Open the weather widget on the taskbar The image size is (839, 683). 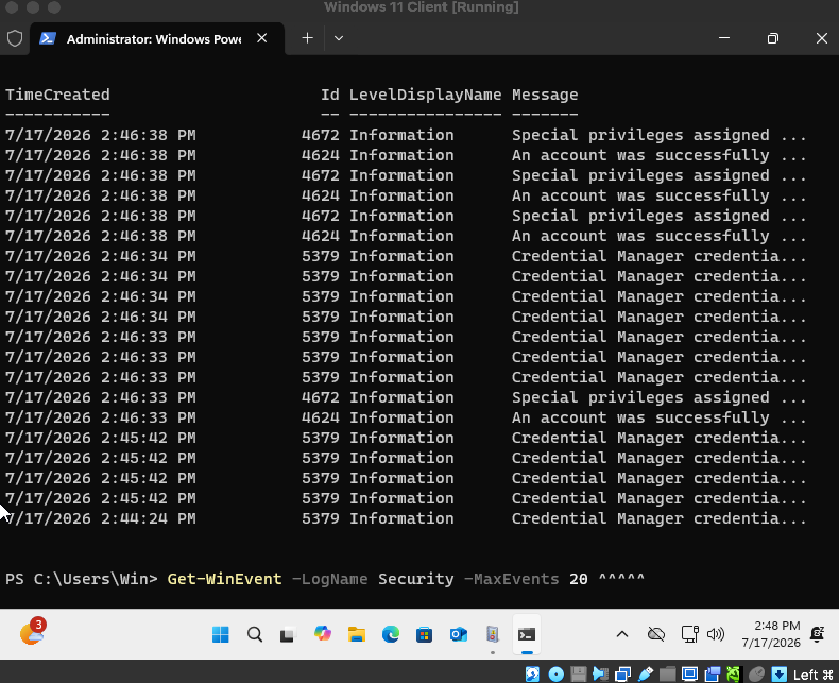pyautogui.click(x=33, y=631)
